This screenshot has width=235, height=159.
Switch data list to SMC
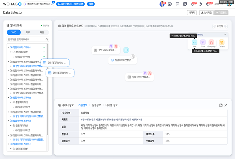click(13, 33)
